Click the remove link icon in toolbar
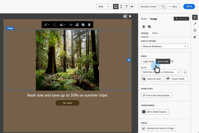This screenshot has width=199, height=133. coord(54,25)
